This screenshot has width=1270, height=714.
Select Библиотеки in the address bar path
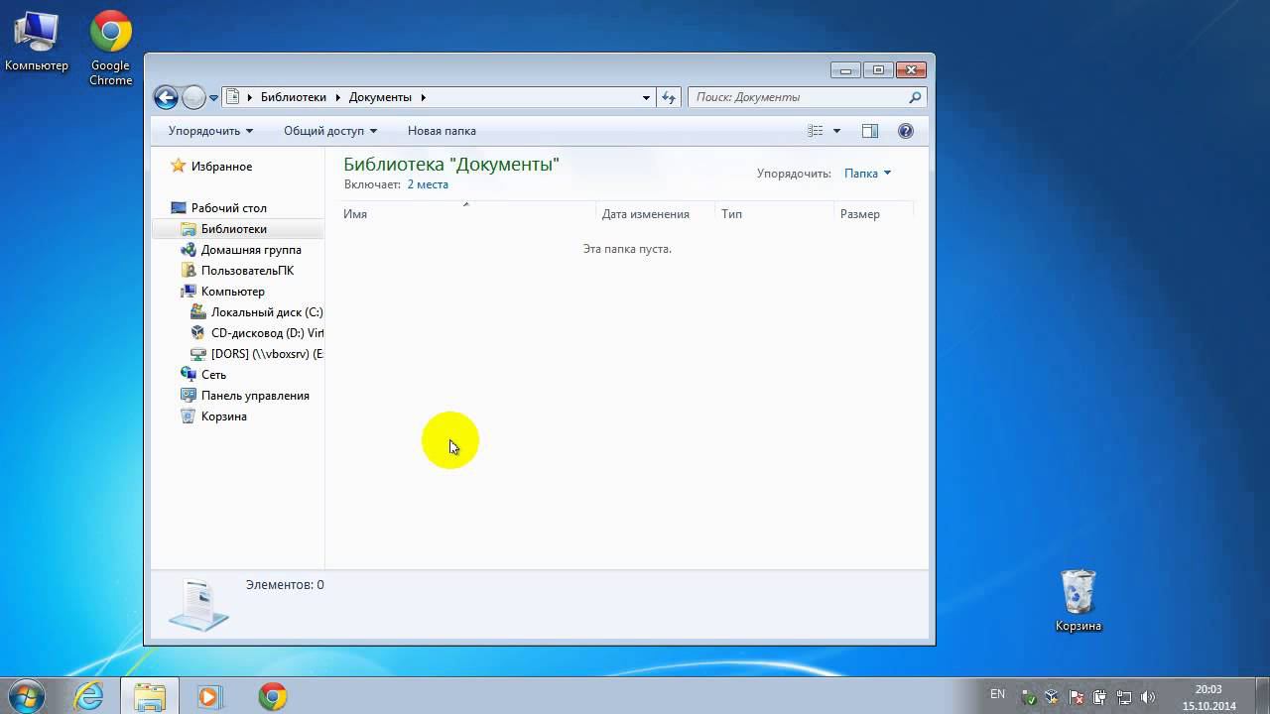pos(294,97)
